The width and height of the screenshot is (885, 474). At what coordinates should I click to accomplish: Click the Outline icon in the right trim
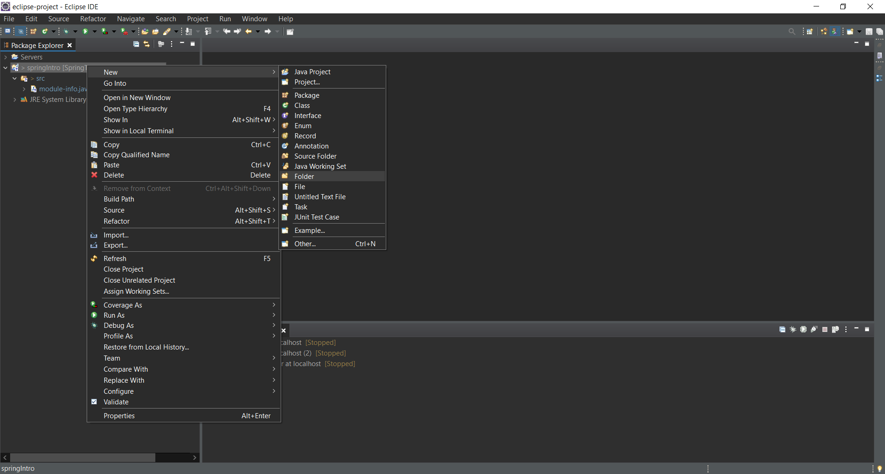tap(879, 78)
